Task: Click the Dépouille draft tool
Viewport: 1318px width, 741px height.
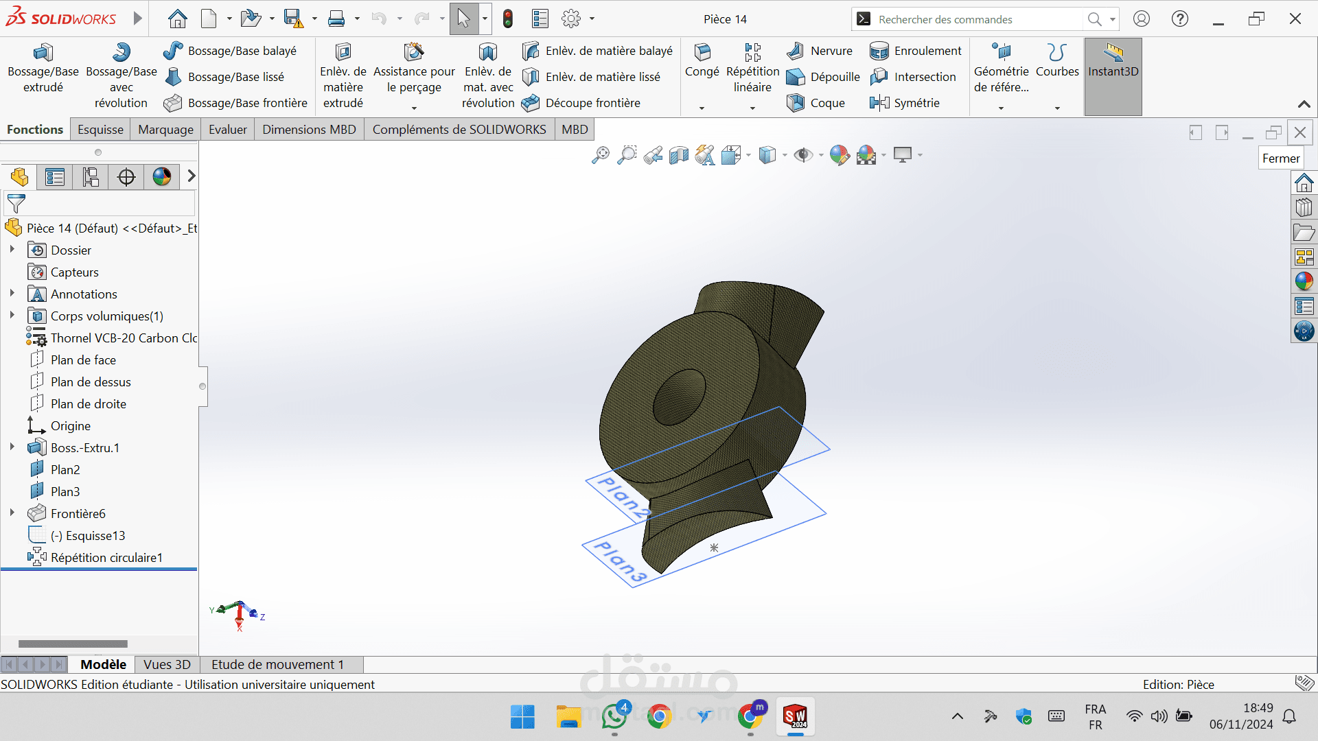Action: pyautogui.click(x=823, y=77)
